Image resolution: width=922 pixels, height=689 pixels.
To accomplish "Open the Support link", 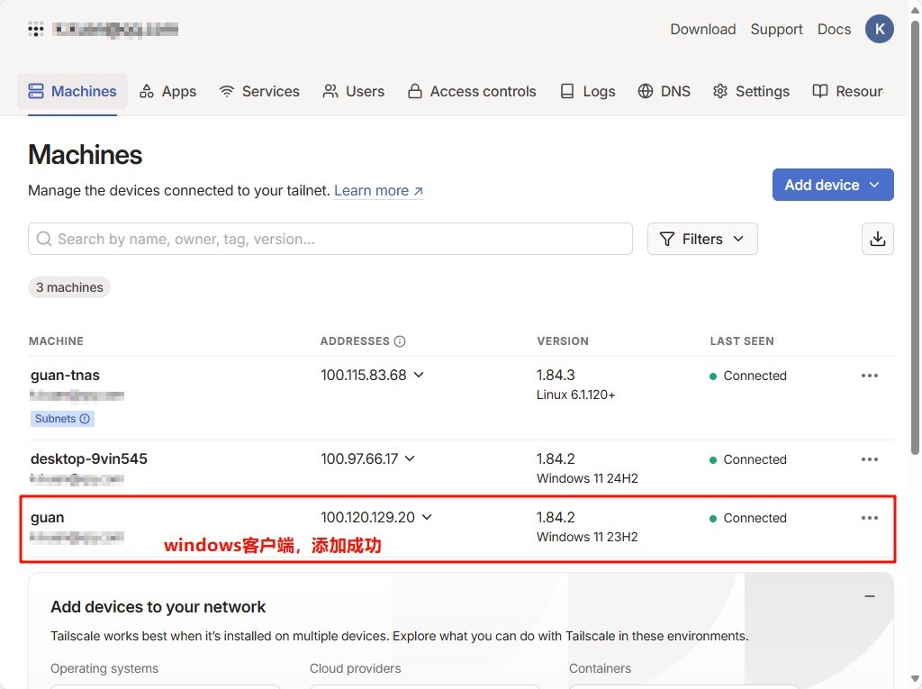I will [776, 30].
